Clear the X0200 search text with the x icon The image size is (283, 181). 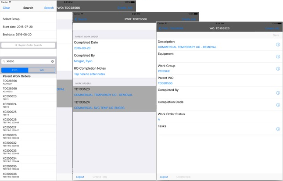click(53, 61)
